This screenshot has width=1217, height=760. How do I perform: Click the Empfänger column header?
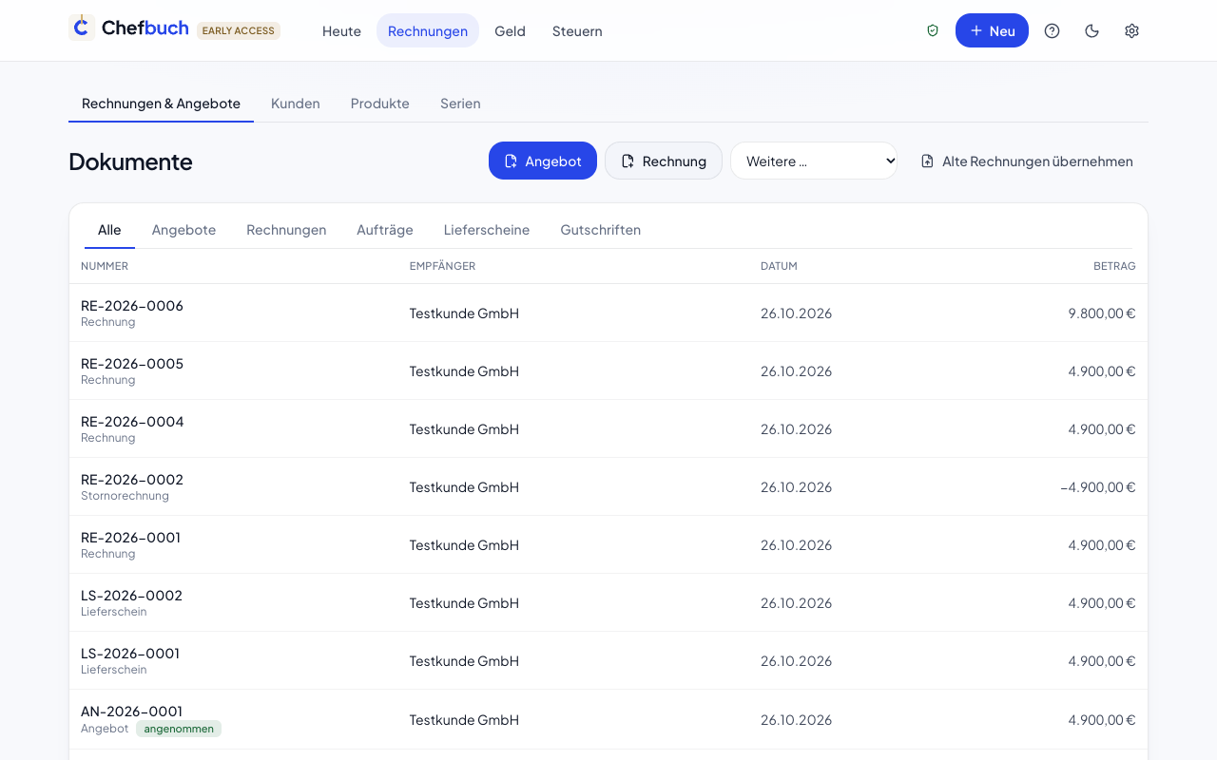[x=442, y=266]
